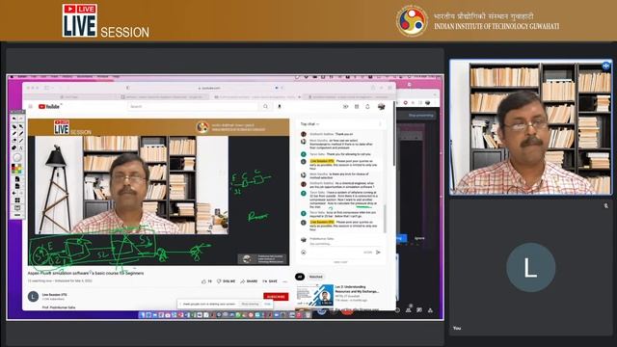Click the muted microphone icon on You tile

pos(605,205)
